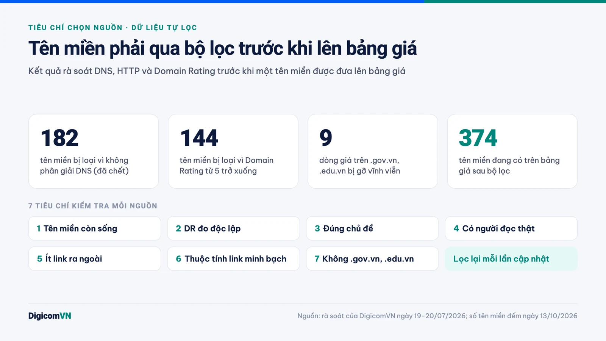606x341 pixels.
Task: Select the title "Tên miền phải qua bộ lọc trước khi lên bảng giá"
Action: [222, 48]
